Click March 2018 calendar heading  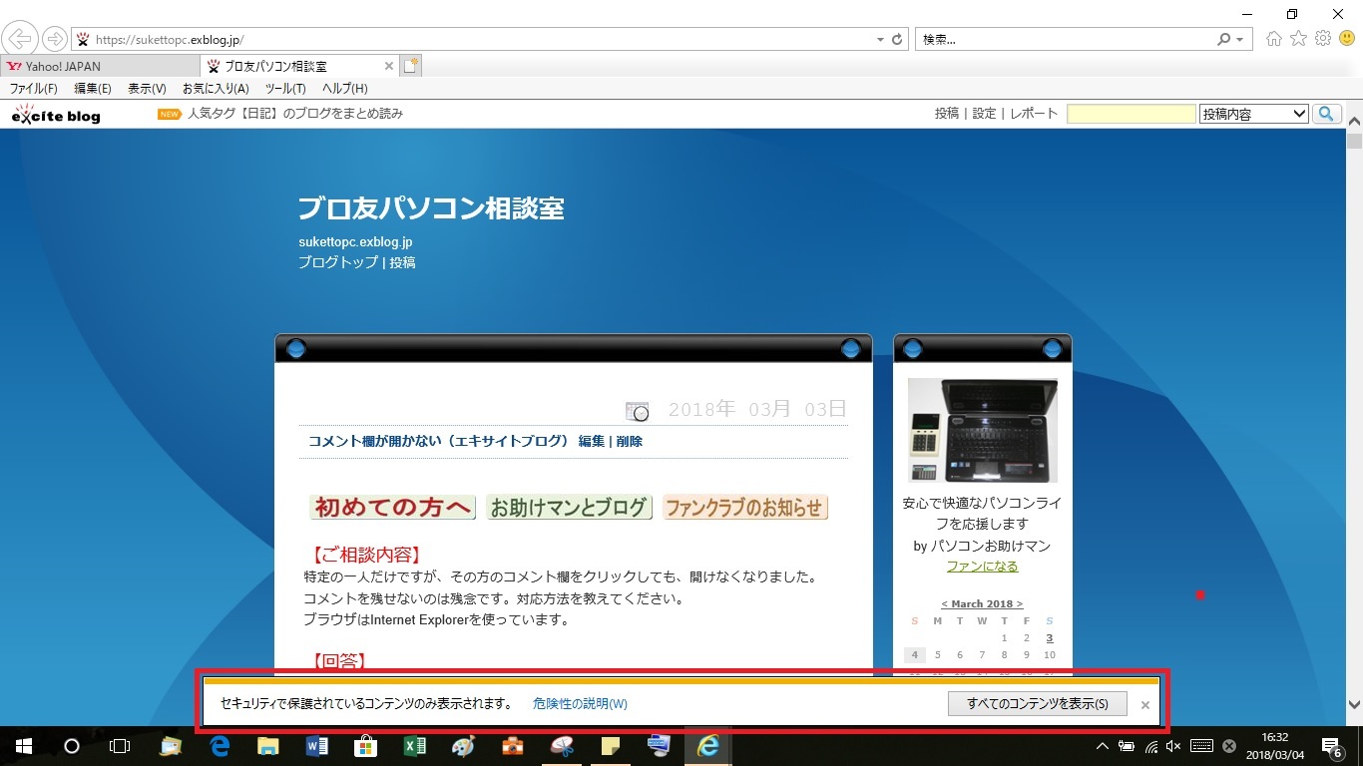point(982,604)
